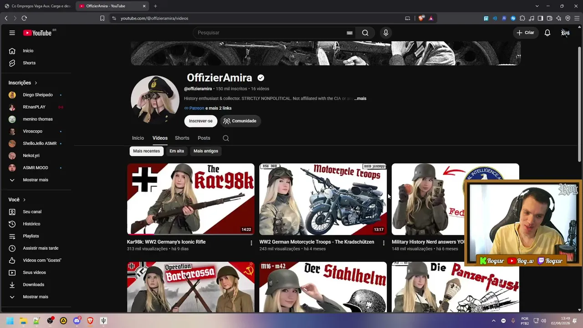Open the Brave Wallet icon
Viewport: 583px width, 328px height.
tap(549, 18)
